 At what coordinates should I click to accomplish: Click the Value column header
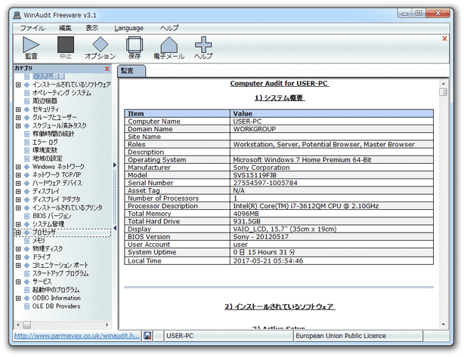pyautogui.click(x=332, y=114)
